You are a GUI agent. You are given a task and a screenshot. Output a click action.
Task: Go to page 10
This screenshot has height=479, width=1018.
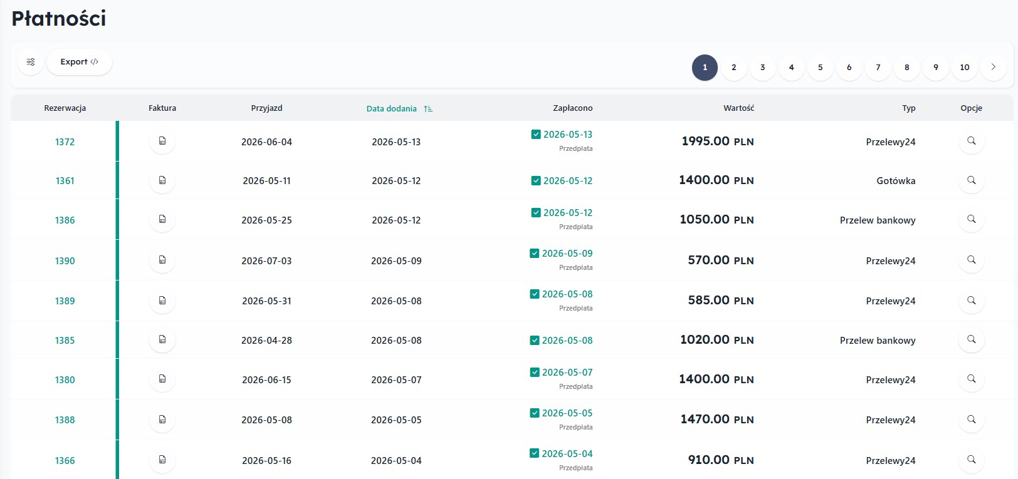point(965,68)
